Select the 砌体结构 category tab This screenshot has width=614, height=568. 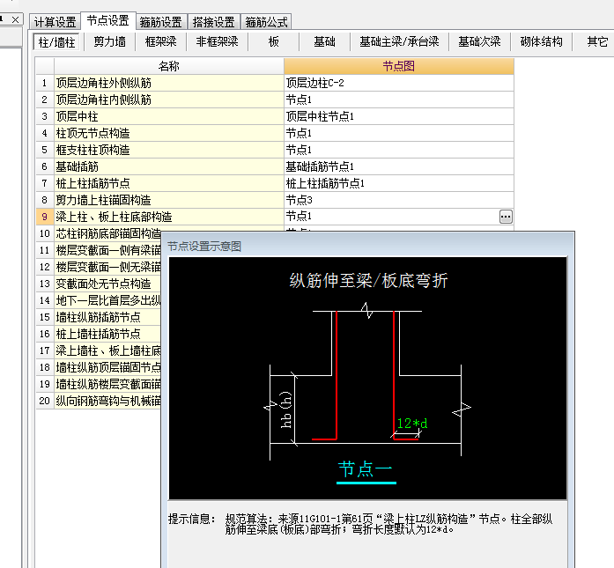click(x=541, y=41)
